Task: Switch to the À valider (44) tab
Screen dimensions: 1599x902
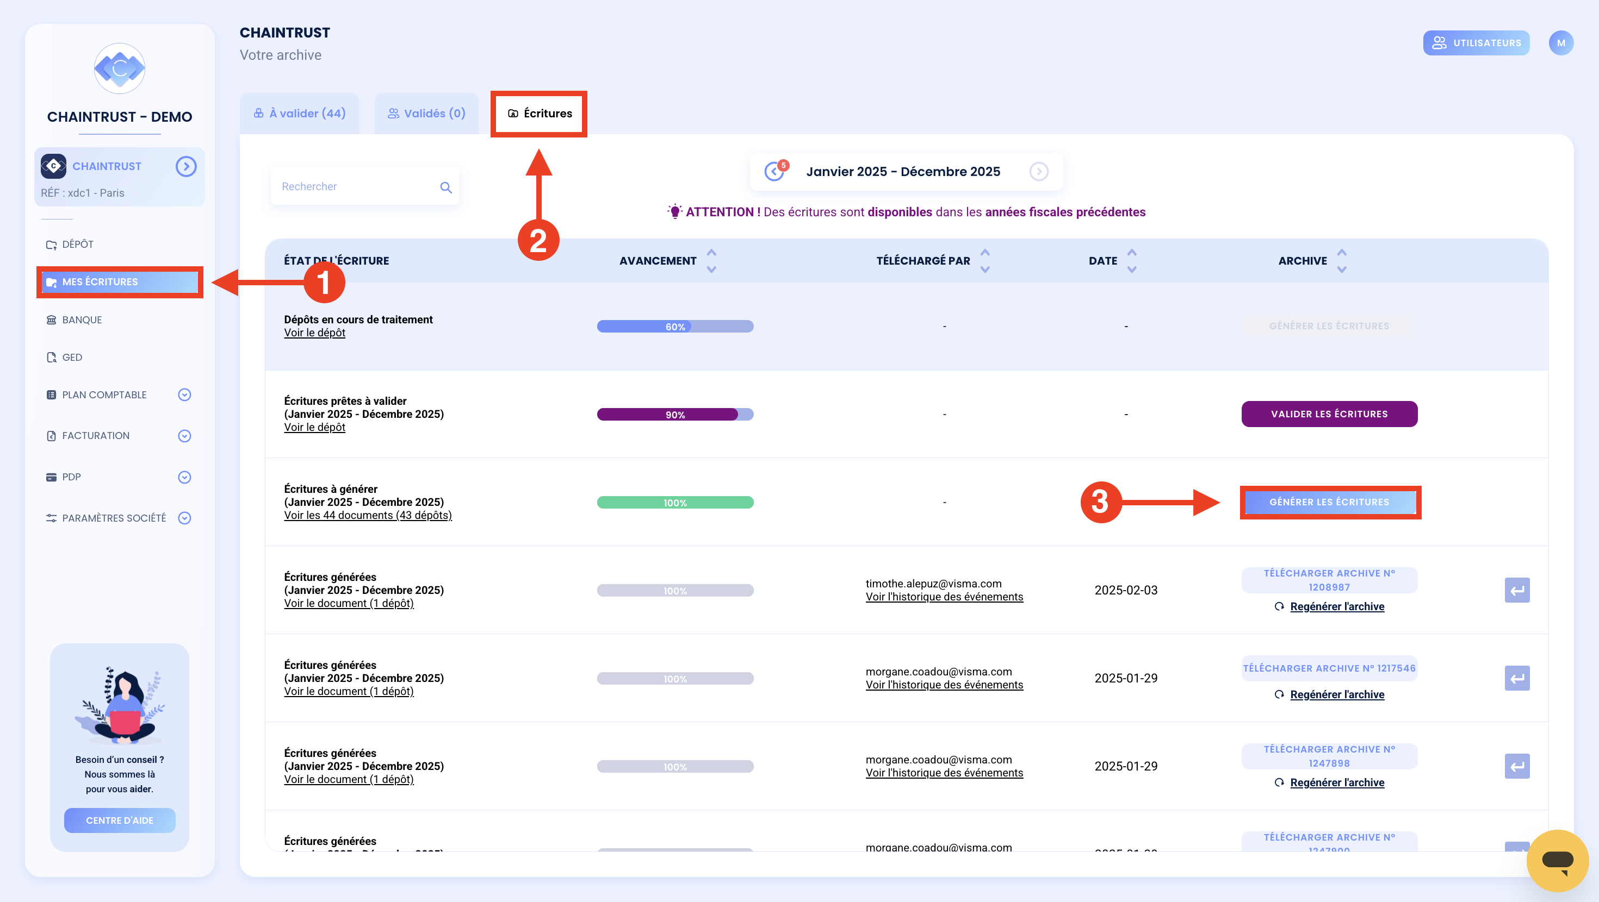Action: coord(299,114)
